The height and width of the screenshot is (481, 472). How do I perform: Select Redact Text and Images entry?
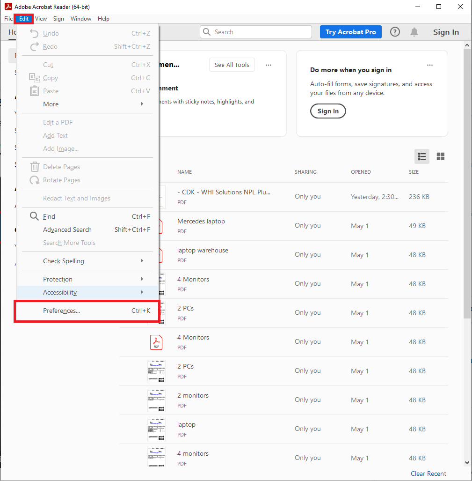pos(87,198)
